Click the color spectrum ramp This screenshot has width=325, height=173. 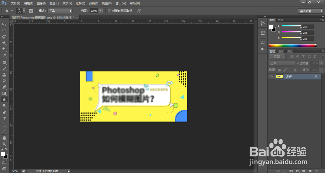pos(292,46)
